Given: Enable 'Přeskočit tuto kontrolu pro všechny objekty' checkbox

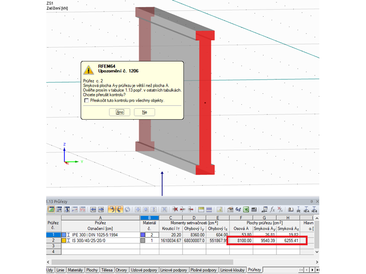Looking at the screenshot, I should click(86, 100).
